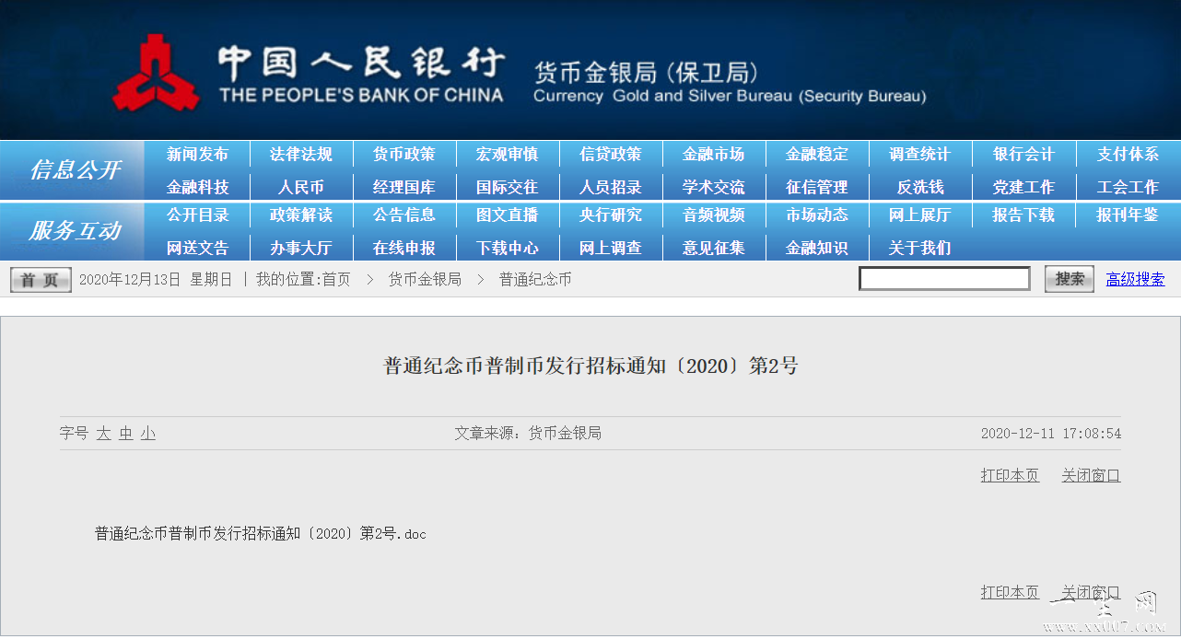1181x639 pixels.
Task: Click timestamp 2020-12-11 17:08:54
Action: (x=1051, y=434)
